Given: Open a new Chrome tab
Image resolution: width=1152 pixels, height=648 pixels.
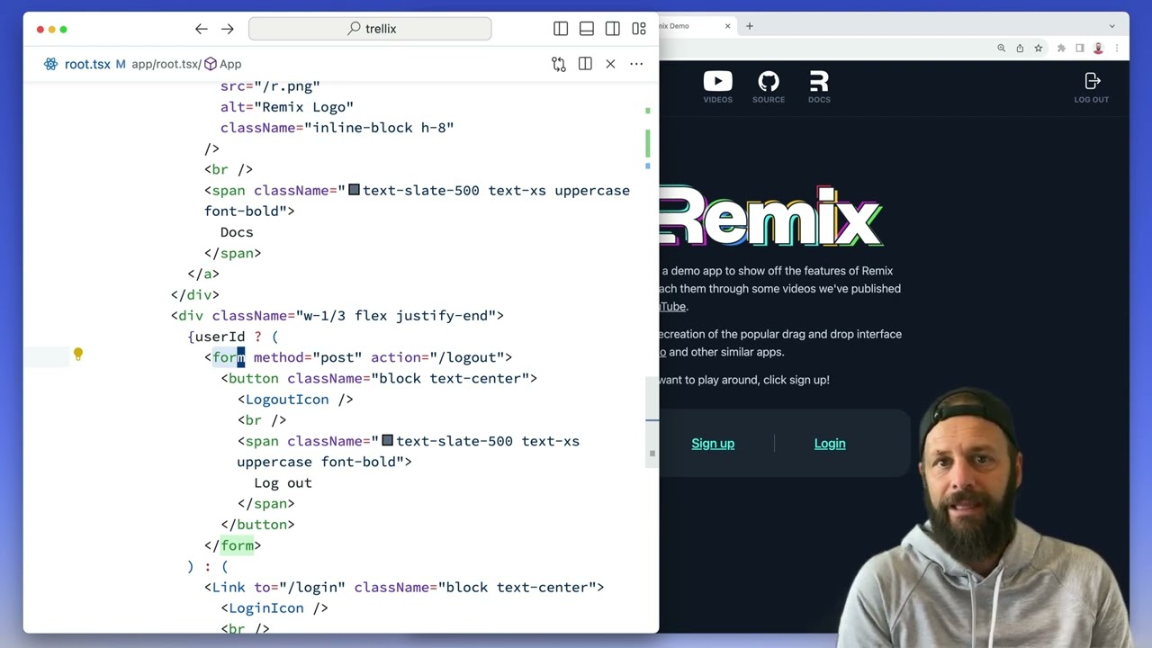Looking at the screenshot, I should coord(749,26).
